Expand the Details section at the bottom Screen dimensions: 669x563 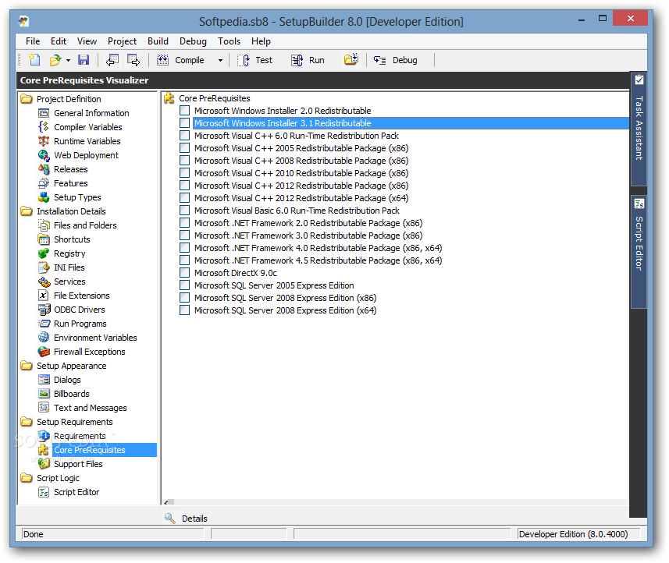coord(187,519)
